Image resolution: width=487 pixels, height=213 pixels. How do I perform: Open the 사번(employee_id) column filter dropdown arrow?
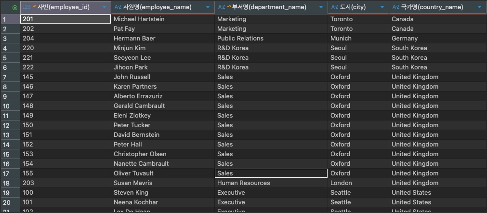(x=104, y=7)
